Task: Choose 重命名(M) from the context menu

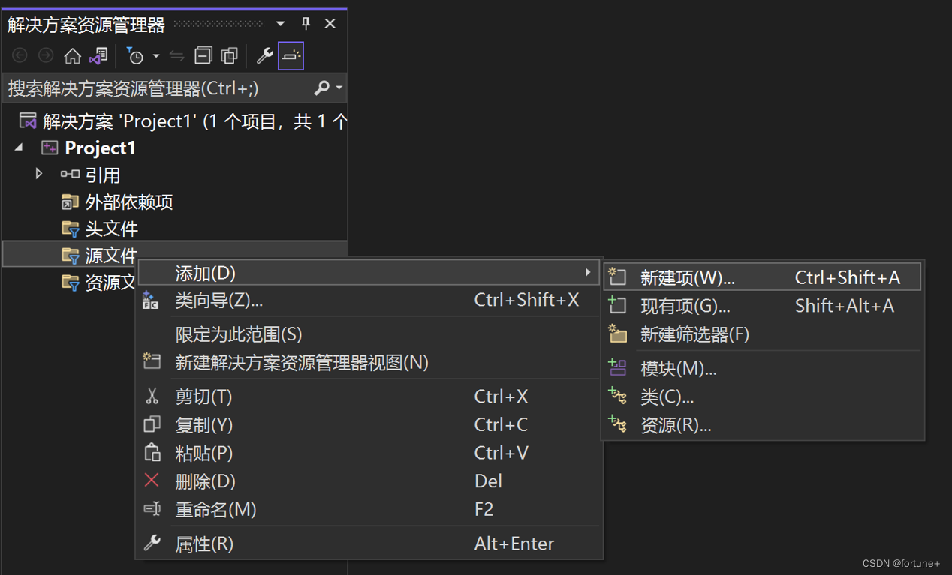Action: pos(215,509)
